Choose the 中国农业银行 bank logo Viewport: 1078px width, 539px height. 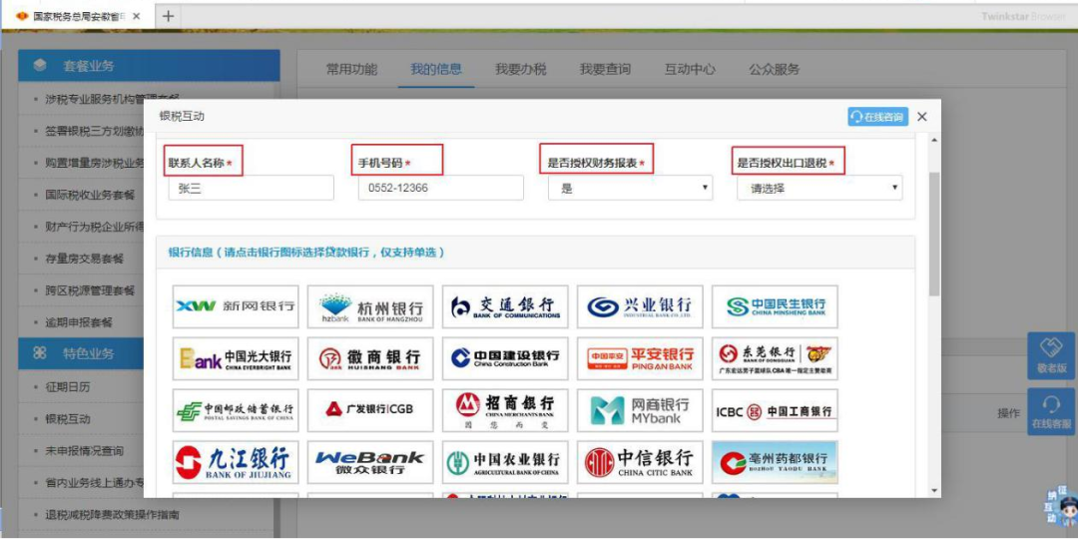(505, 462)
